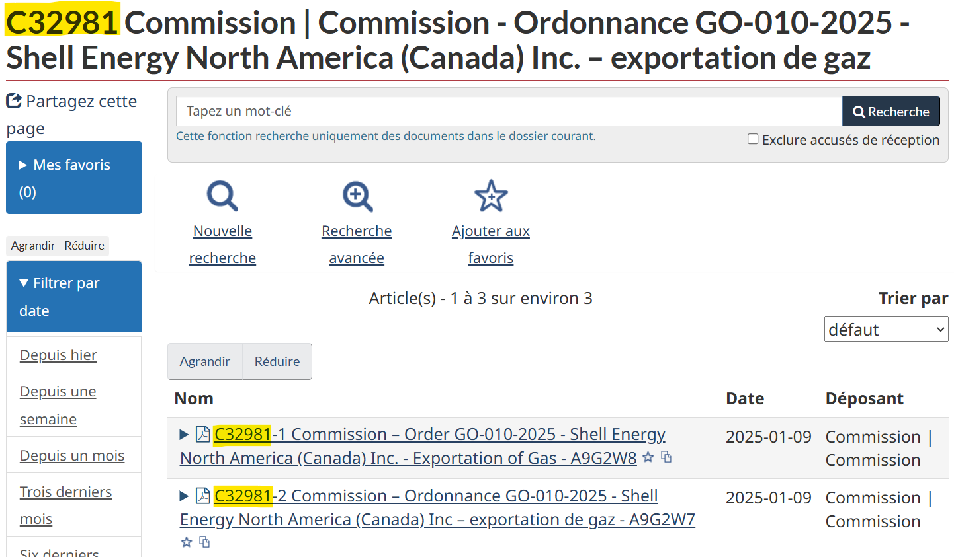Click in the Tapez un mot-clé search field
The width and height of the screenshot is (954, 557).
pyautogui.click(x=509, y=111)
